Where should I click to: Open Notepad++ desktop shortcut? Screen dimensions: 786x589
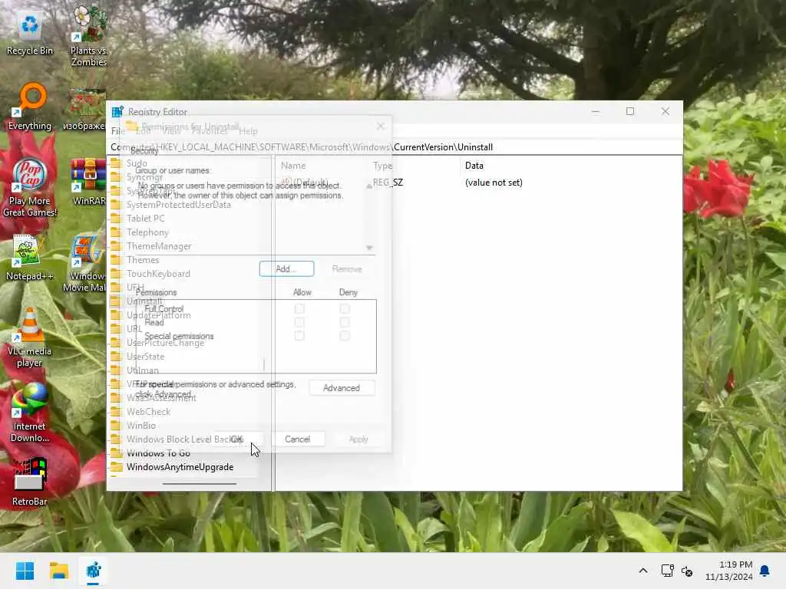[x=30, y=258]
